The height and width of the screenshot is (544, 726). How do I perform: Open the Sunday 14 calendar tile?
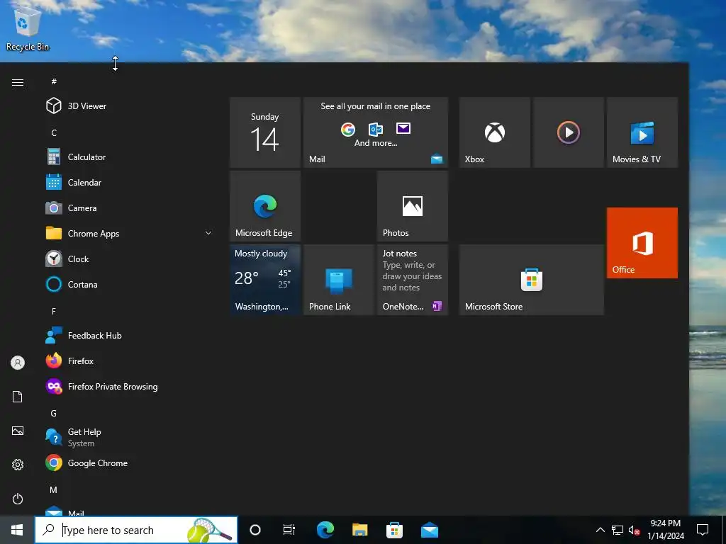click(x=265, y=132)
